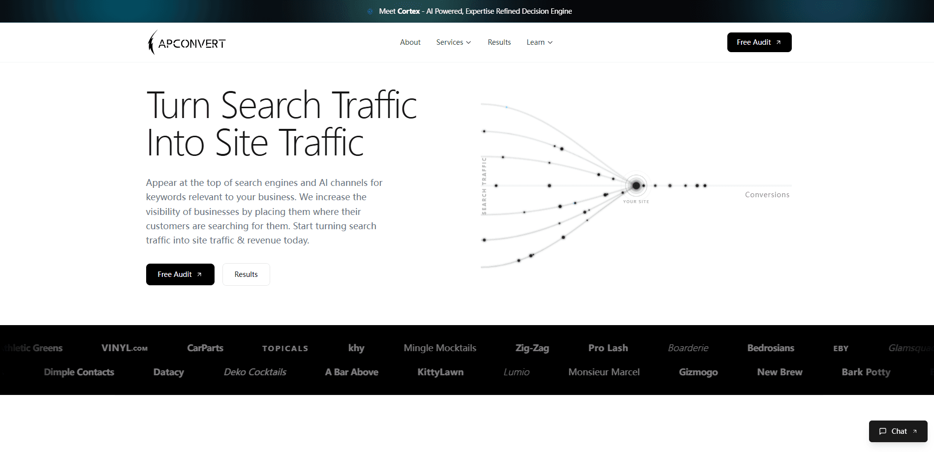The width and height of the screenshot is (934, 452).
Task: Click the Bedrosians client logo
Action: [771, 348]
